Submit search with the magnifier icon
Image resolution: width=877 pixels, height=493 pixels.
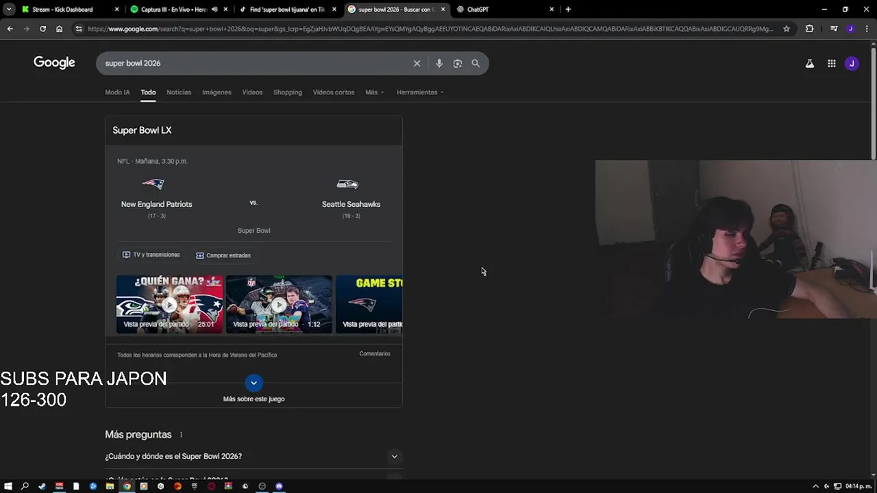475,63
